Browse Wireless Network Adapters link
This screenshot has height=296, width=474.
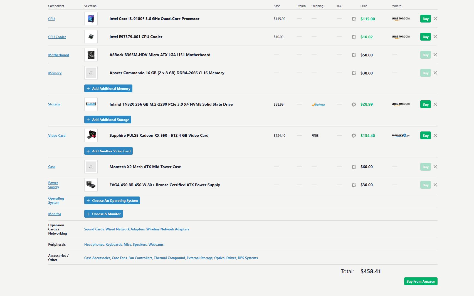(x=168, y=229)
